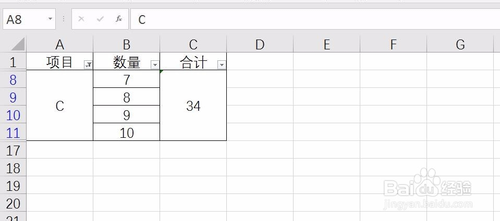Select row 8 header
Image resolution: width=500 pixels, height=221 pixels.
pos(13,80)
